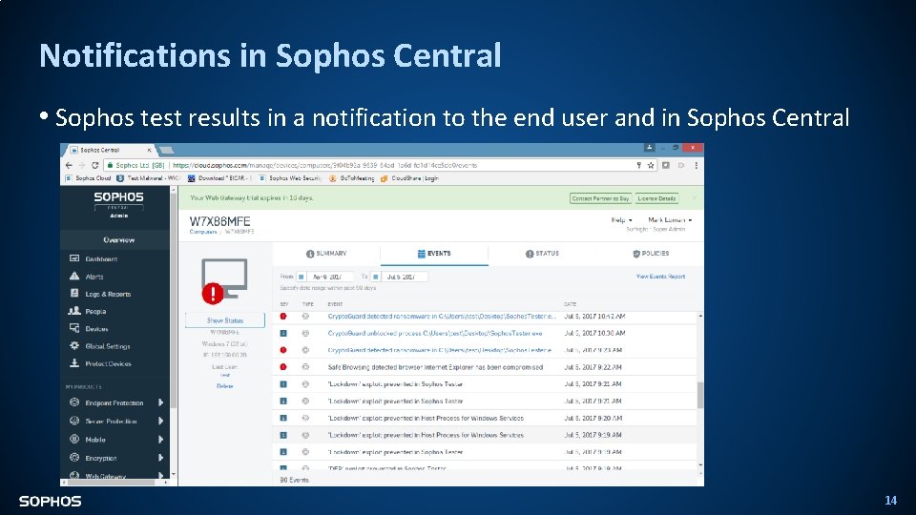
Task: Open the Sophos Web Security bookmark
Action: tap(290, 178)
